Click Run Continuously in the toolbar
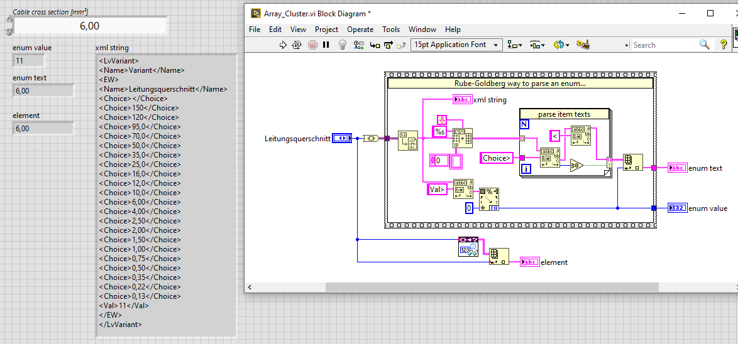The height and width of the screenshot is (344, 738). pyautogui.click(x=297, y=45)
